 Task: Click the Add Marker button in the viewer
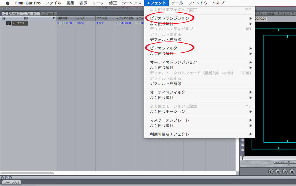(x=292, y=171)
